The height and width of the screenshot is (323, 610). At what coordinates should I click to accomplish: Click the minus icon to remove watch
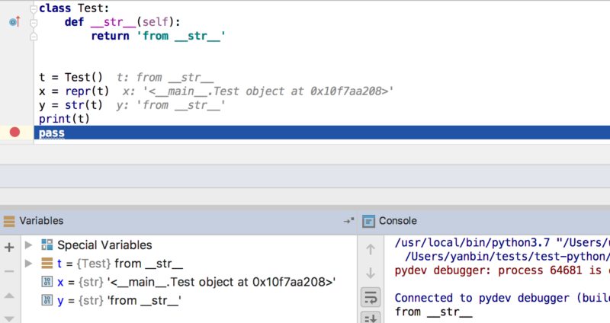(9, 271)
